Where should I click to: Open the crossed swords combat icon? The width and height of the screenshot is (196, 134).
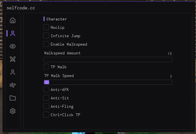[13, 59]
